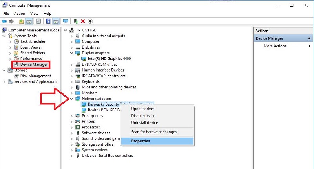Expand Services and Applications node
Screen dimensions: 314x169
(4, 82)
